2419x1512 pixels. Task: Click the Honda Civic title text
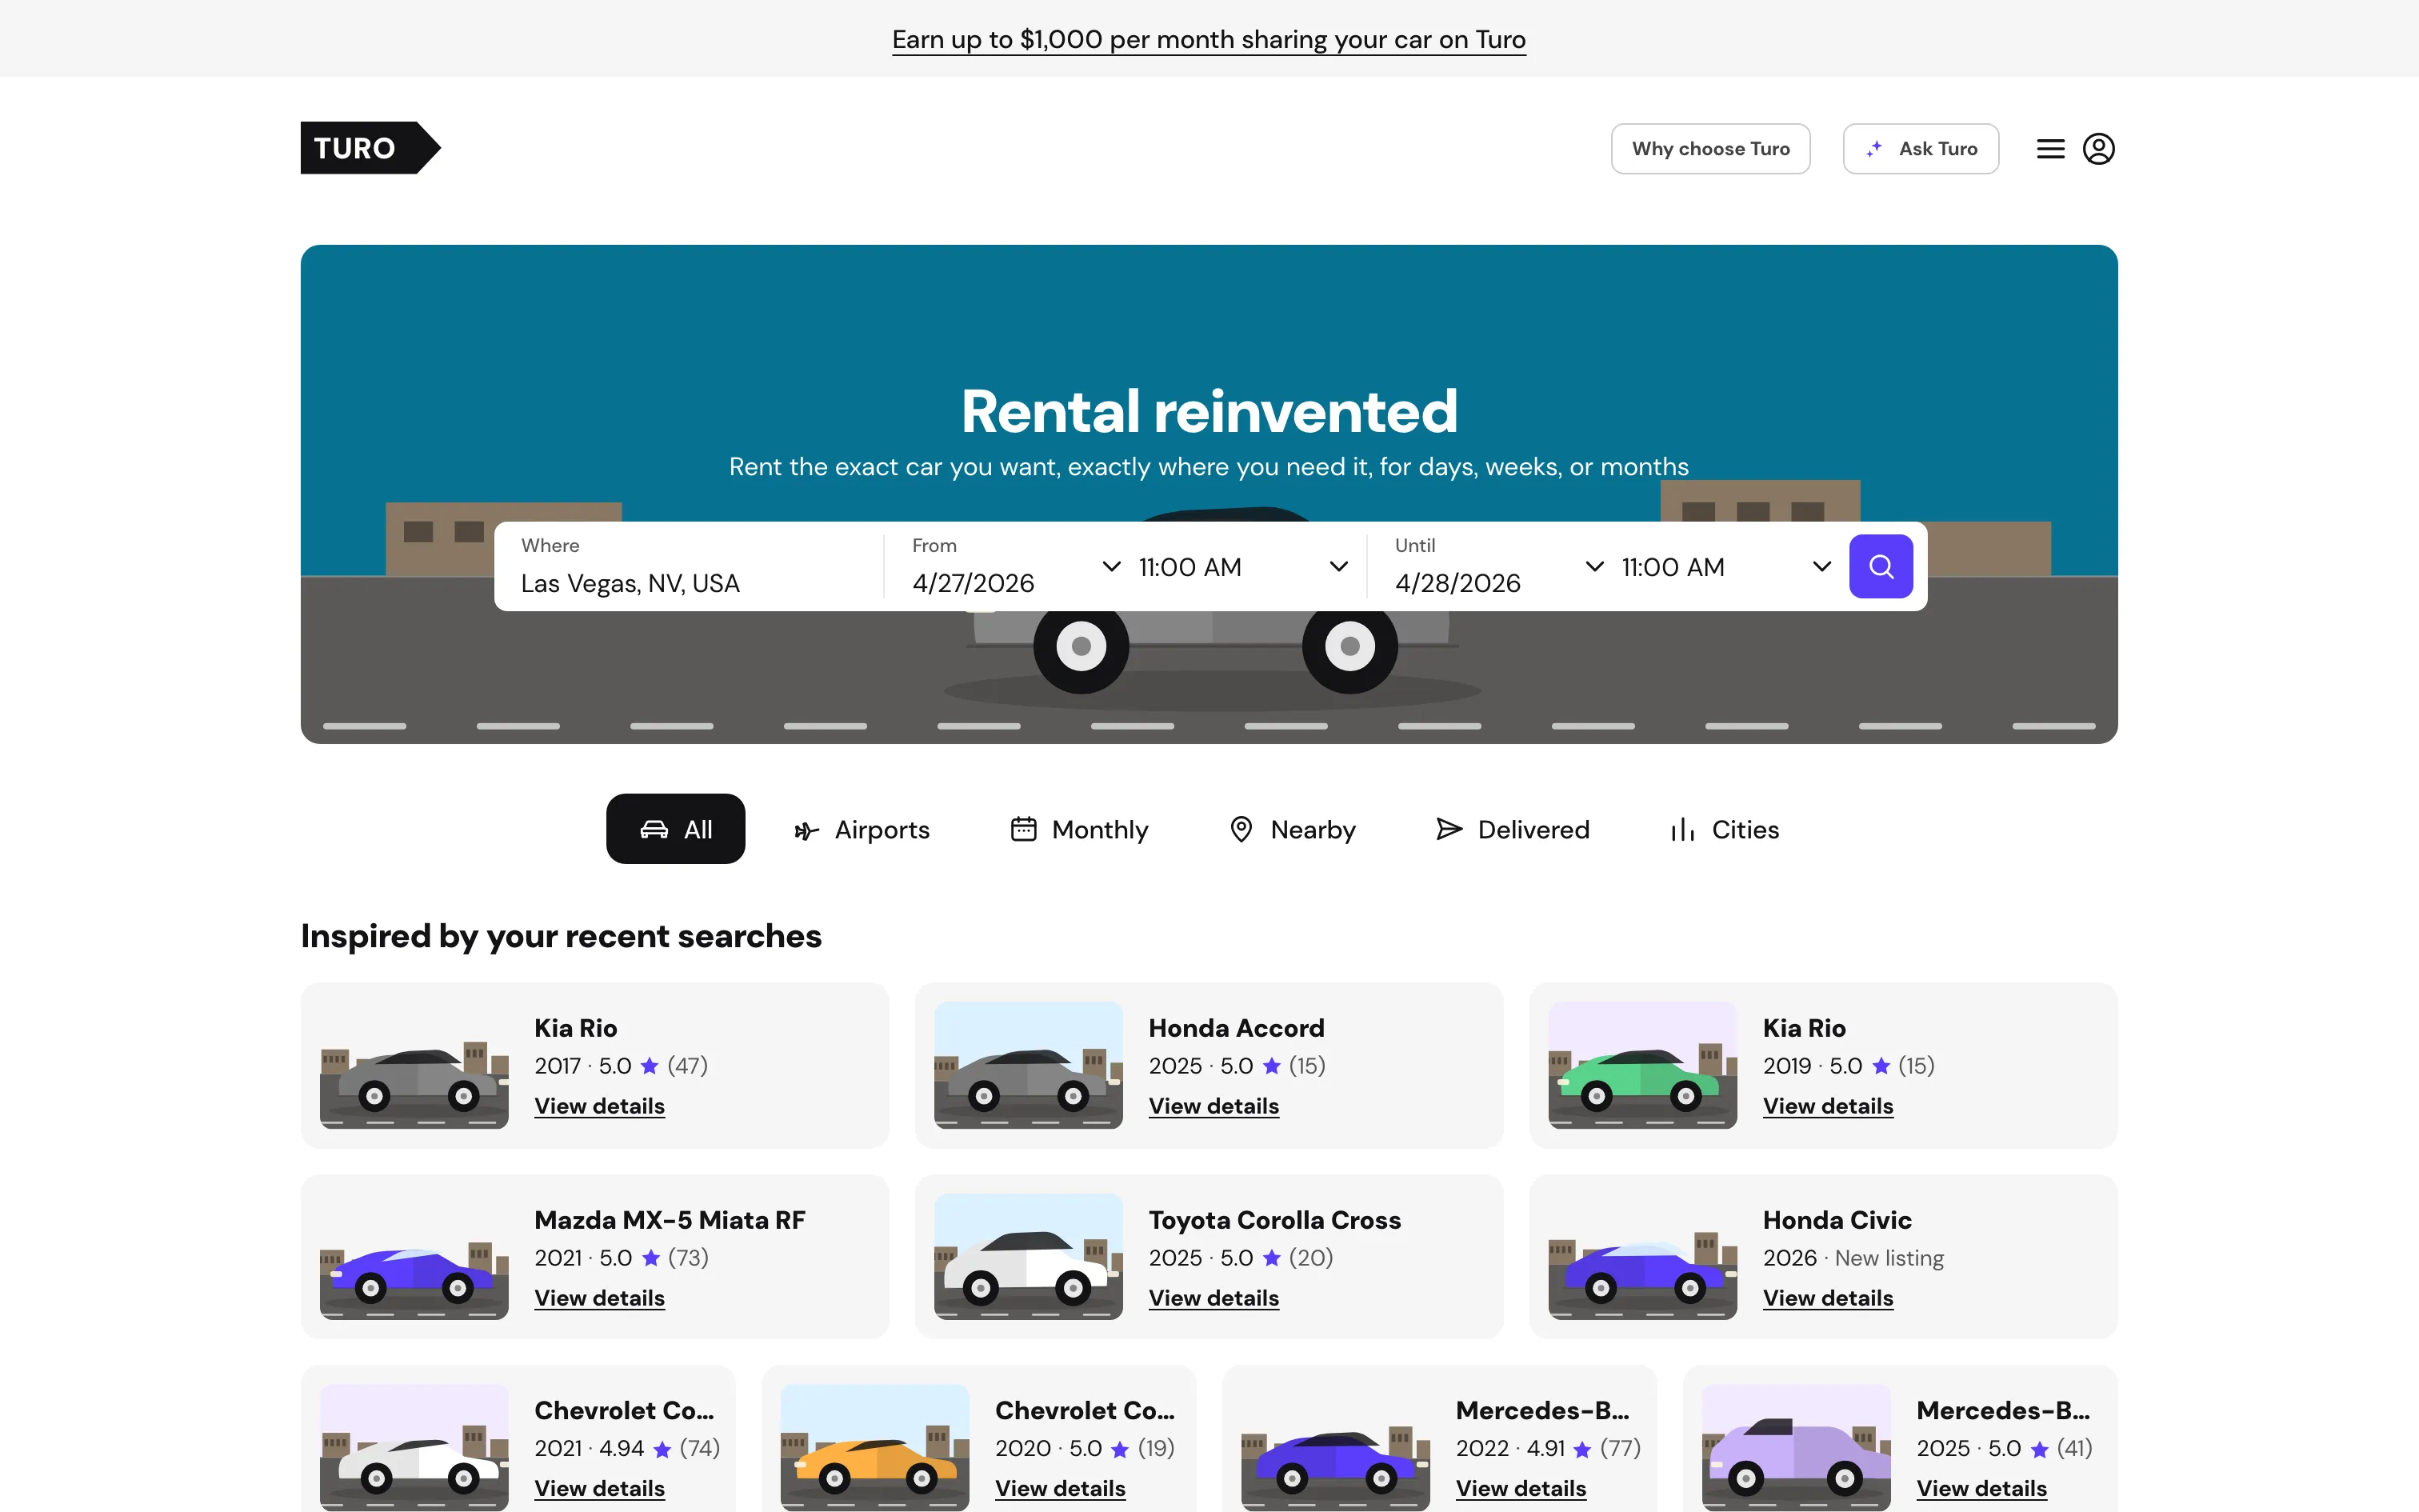[1836, 1220]
